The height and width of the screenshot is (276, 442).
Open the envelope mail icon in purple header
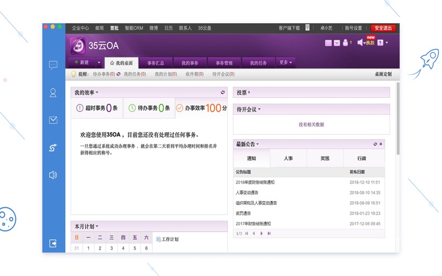(x=336, y=43)
